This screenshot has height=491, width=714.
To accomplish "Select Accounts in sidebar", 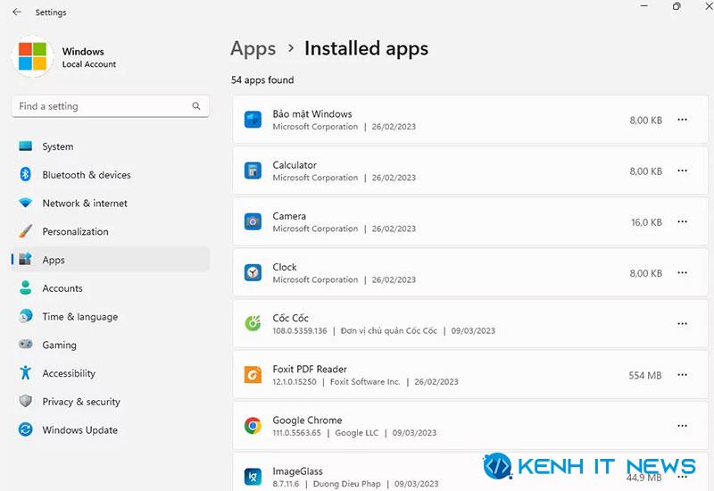I will [x=111, y=287].
